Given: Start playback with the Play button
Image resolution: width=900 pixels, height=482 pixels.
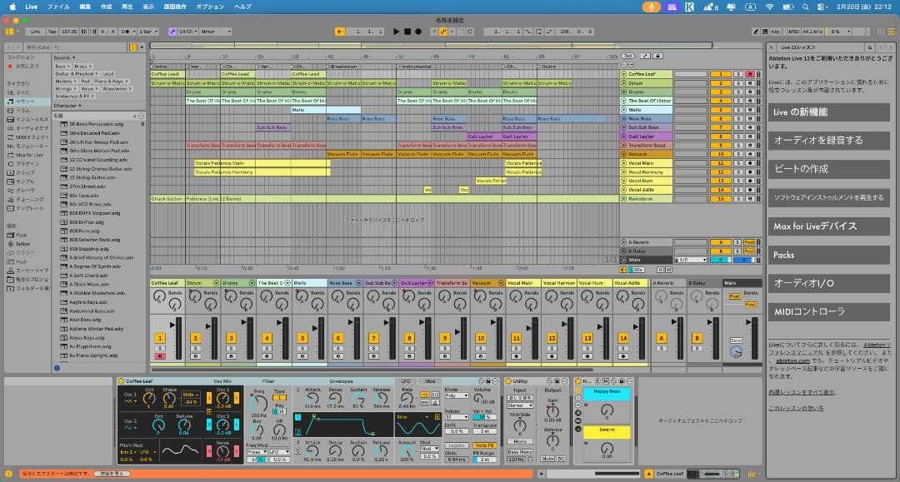Looking at the screenshot, I should [396, 32].
